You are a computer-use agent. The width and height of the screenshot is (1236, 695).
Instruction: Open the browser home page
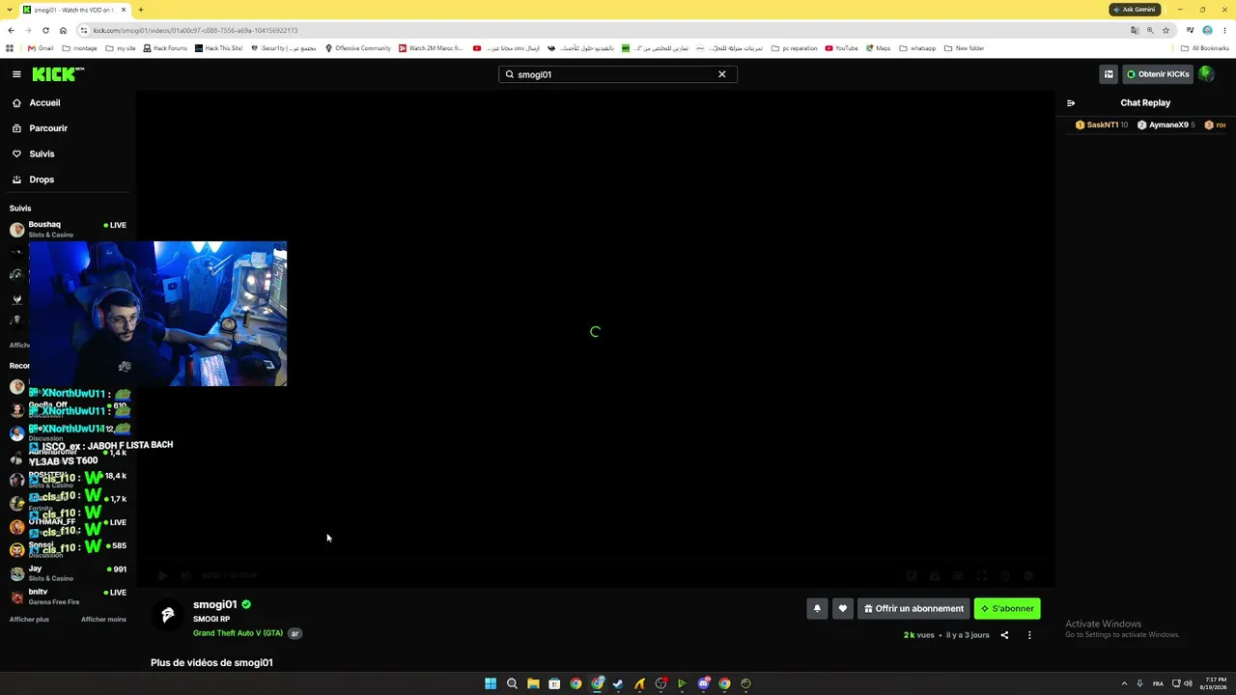(x=63, y=30)
